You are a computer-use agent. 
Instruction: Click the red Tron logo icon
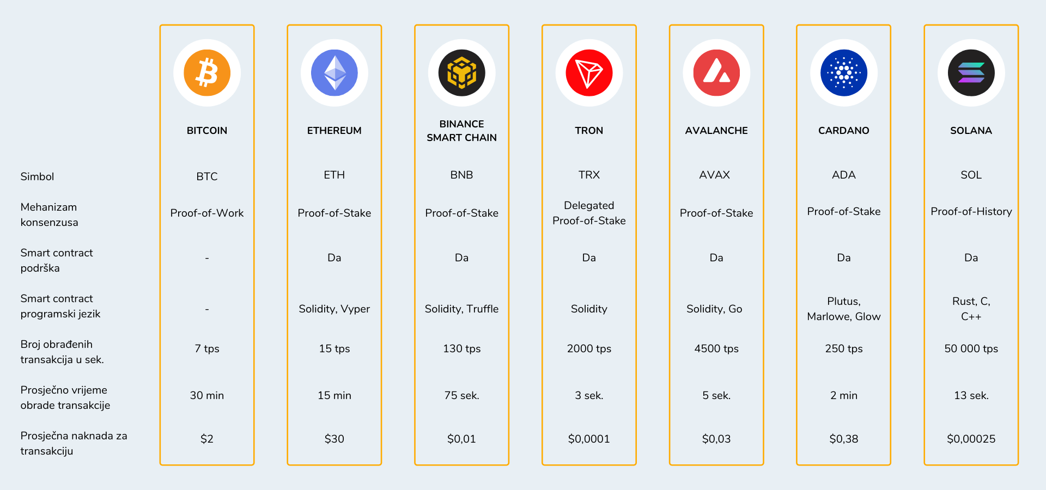[589, 73]
